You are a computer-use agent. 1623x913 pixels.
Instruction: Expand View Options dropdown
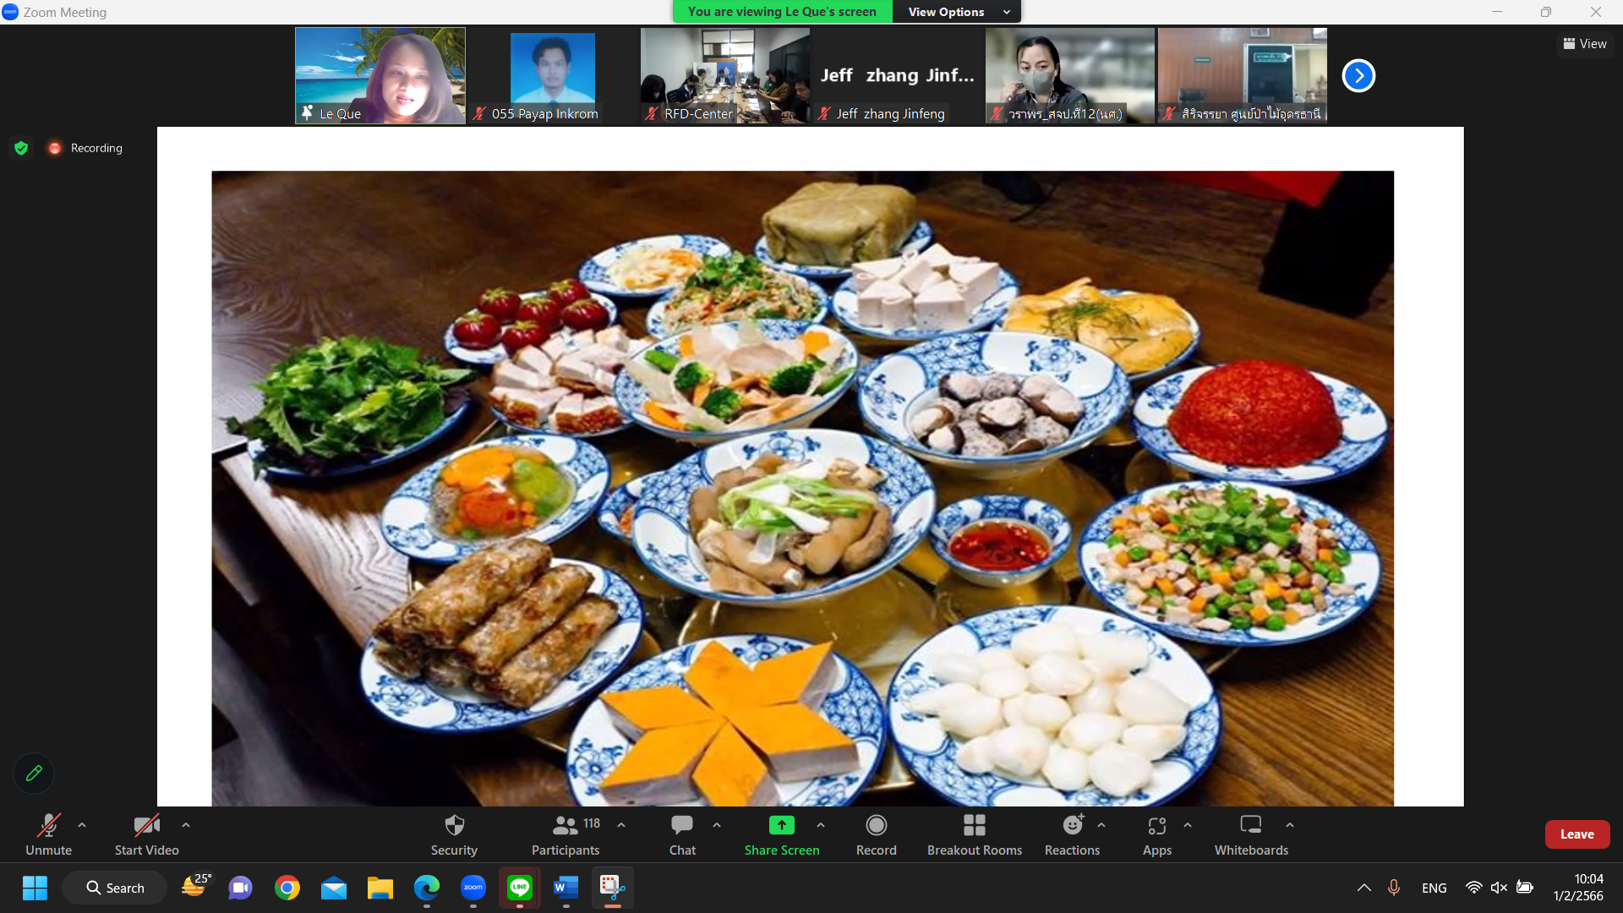pyautogui.click(x=957, y=12)
